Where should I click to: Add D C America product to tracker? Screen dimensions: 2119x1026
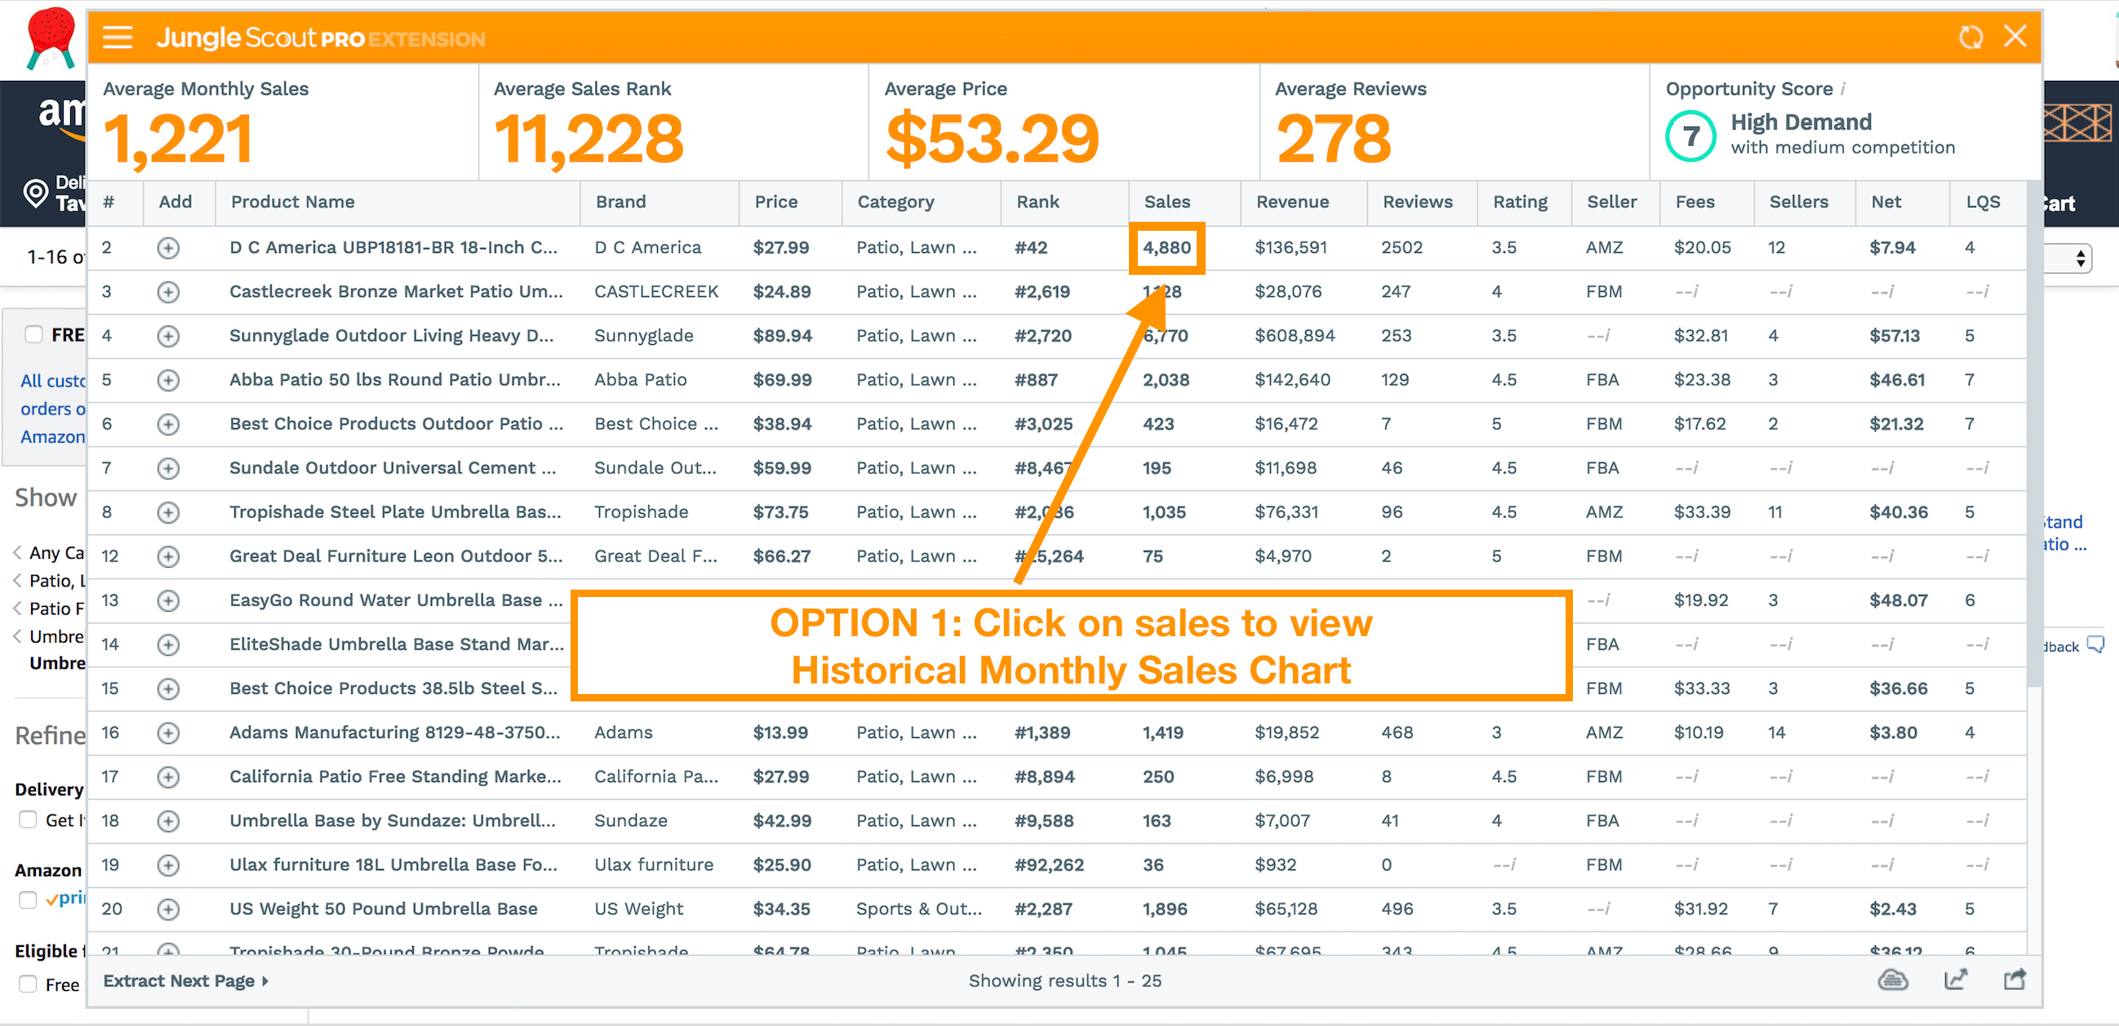(168, 247)
